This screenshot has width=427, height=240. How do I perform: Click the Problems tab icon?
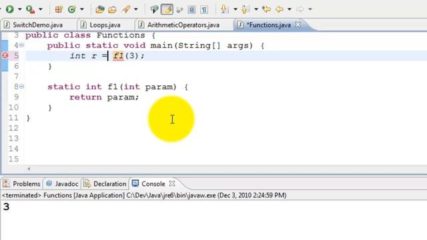click(6, 184)
